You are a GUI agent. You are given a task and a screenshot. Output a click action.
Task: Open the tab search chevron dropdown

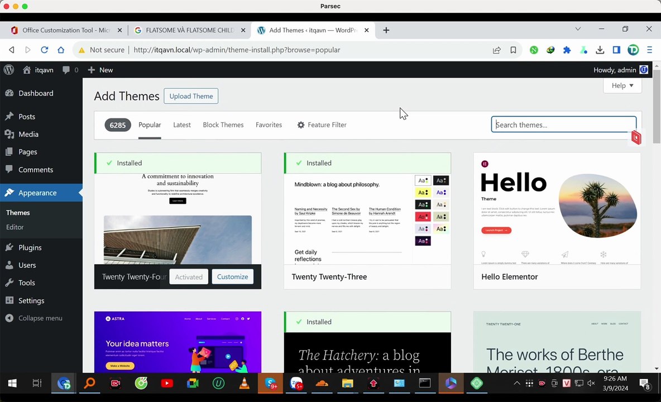point(578,28)
